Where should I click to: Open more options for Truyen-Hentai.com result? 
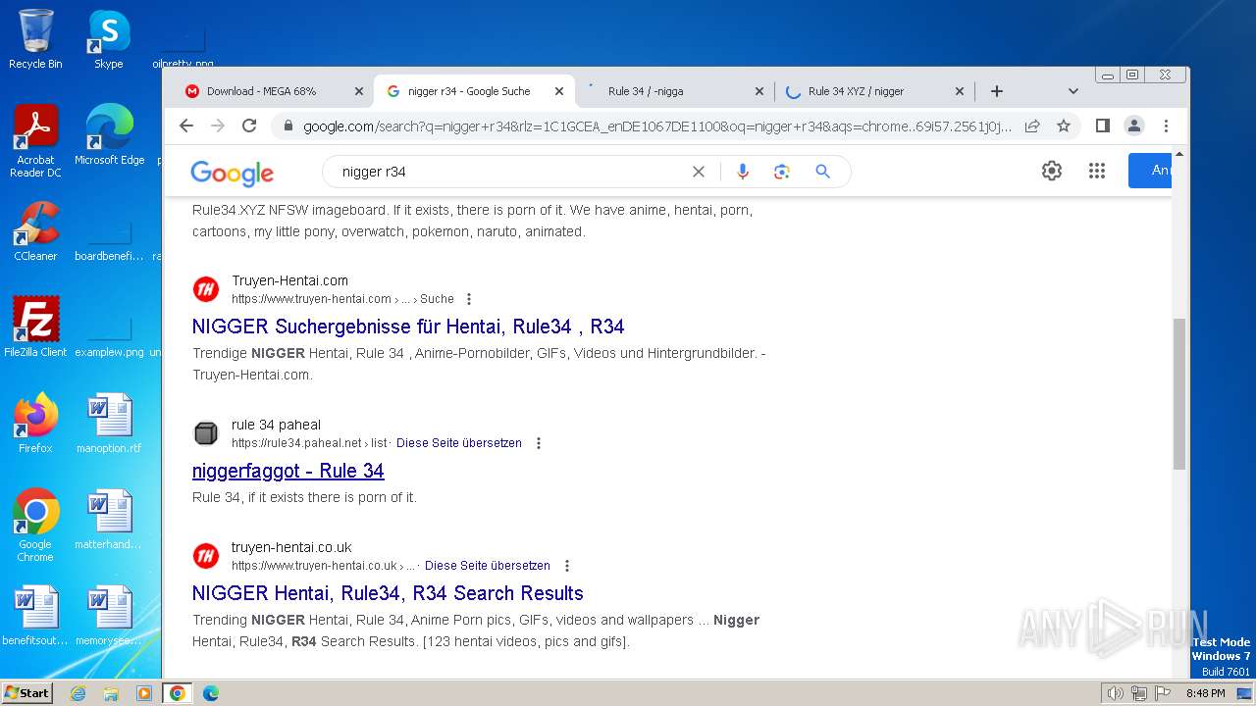(x=469, y=299)
